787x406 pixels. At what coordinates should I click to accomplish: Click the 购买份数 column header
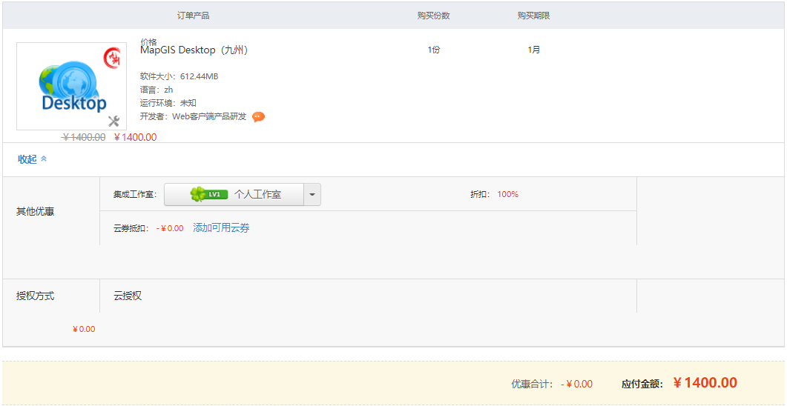pyautogui.click(x=434, y=16)
